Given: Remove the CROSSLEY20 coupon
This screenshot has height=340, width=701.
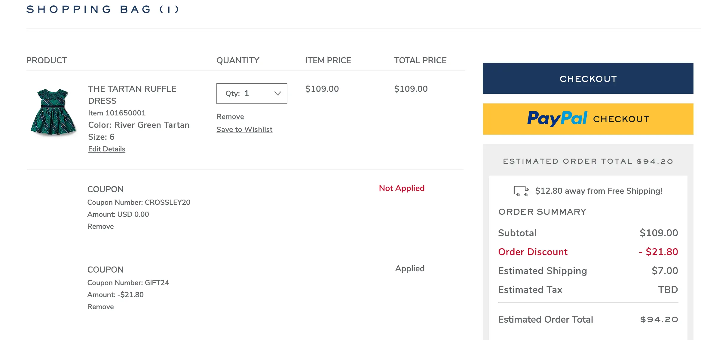Looking at the screenshot, I should click(100, 226).
